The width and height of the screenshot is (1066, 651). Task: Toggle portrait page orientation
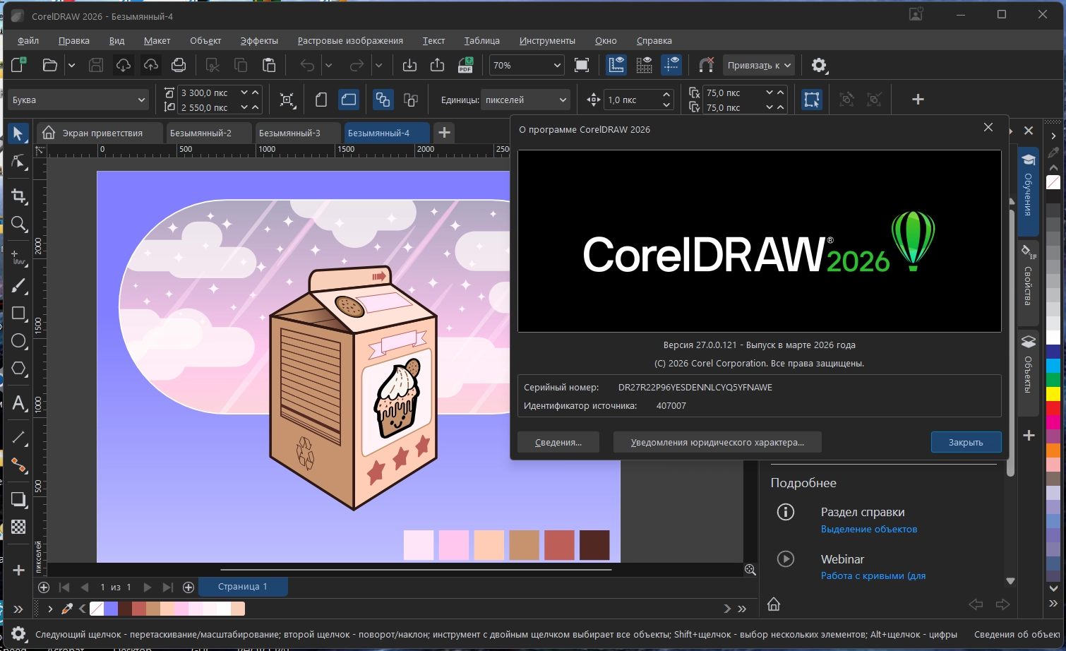pos(321,100)
